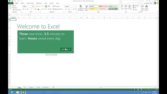Click inside the formula bar input
This screenshot has width=167, height=94.
click(x=94, y=15)
